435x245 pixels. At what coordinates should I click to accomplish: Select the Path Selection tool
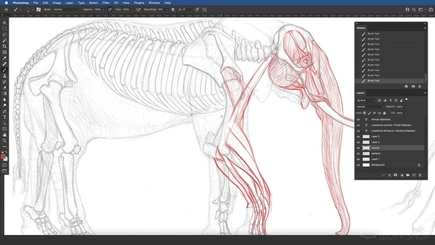(4, 123)
